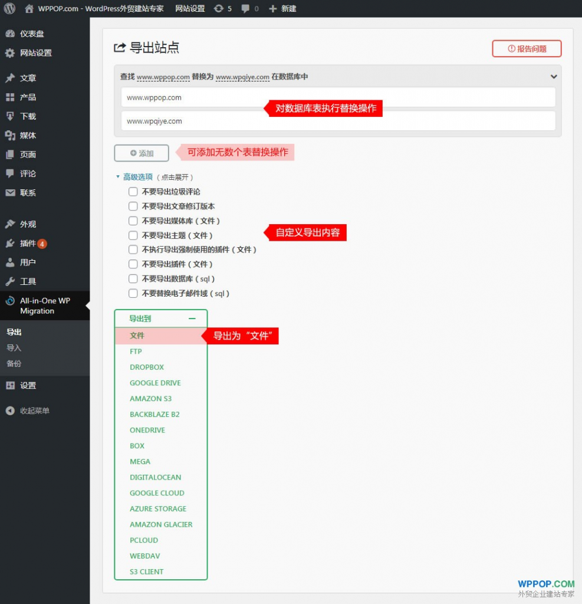Enable 不要导出垃圾评论 checkbox
This screenshot has width=582, height=604.
click(133, 192)
